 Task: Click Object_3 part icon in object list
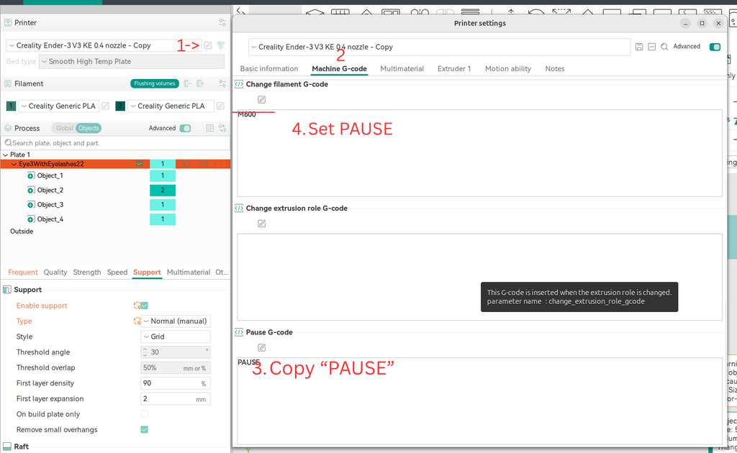tap(30, 205)
